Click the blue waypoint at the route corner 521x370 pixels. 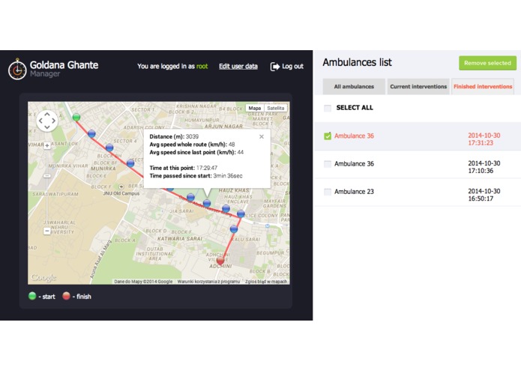tap(241, 213)
